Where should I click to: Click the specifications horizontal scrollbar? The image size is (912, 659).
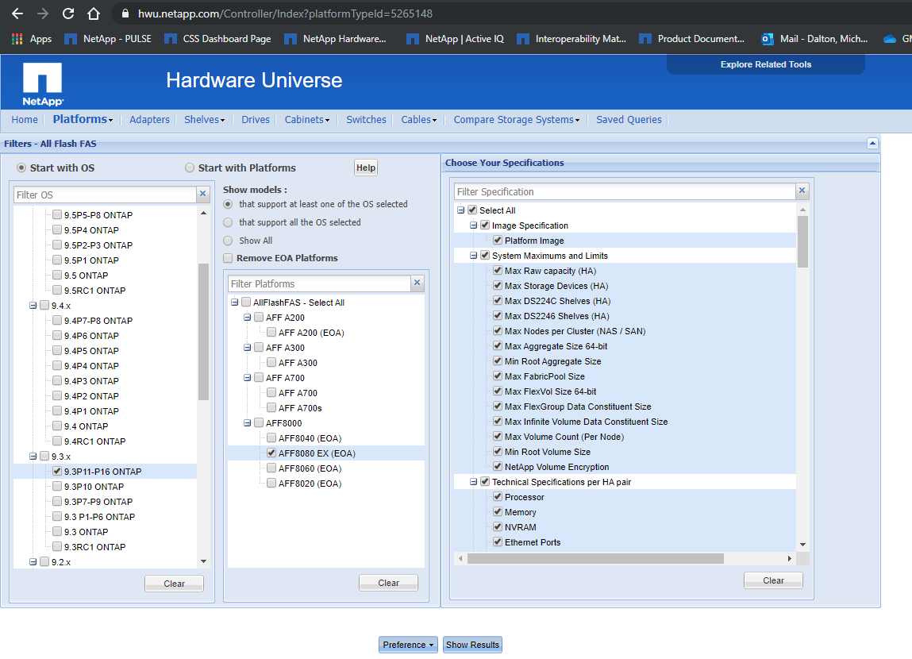point(595,559)
